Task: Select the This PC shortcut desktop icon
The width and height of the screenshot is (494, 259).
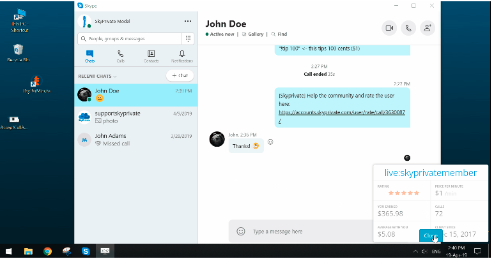Action: (20, 21)
